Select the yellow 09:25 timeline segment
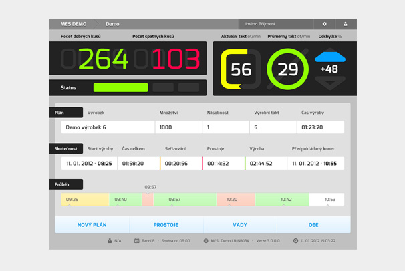405x271 pixels. [x=84, y=199]
